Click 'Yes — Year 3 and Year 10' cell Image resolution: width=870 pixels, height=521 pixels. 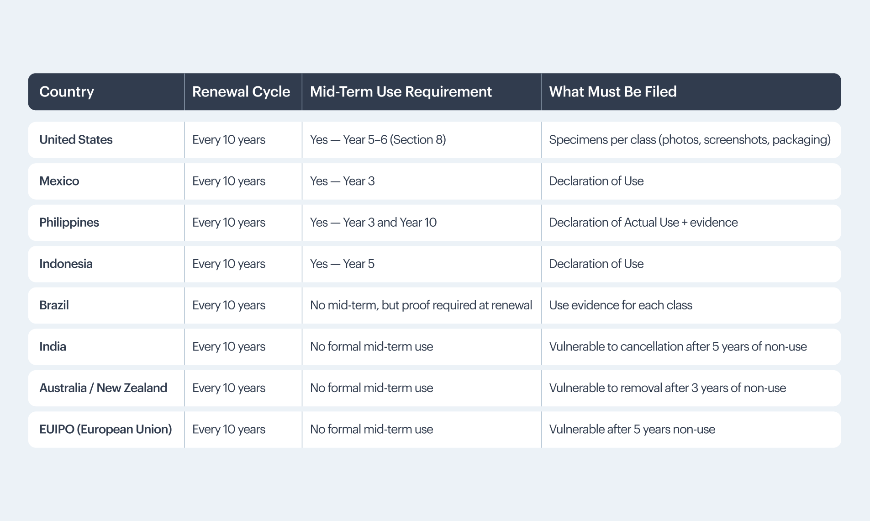coord(373,223)
